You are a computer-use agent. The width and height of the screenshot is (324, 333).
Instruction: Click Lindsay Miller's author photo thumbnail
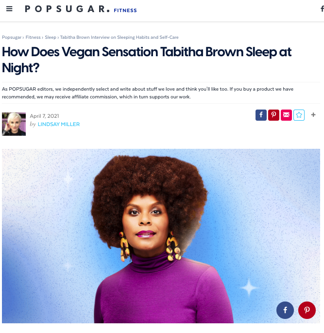point(14,124)
